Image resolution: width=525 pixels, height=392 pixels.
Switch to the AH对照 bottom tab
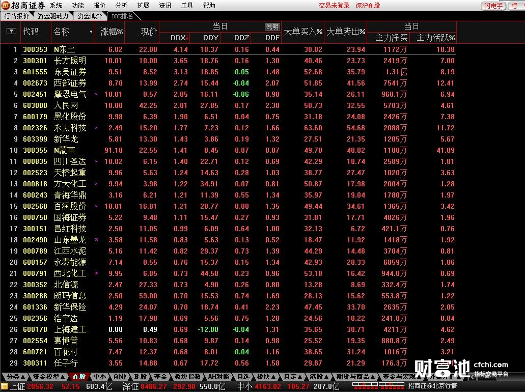click(x=218, y=377)
